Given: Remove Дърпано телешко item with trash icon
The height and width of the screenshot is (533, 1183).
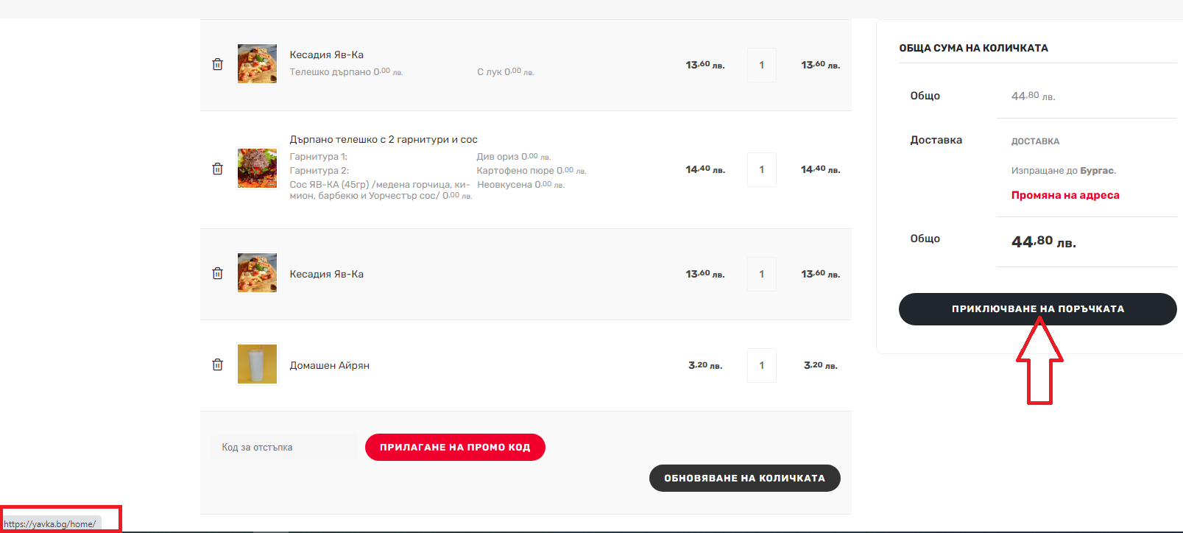Looking at the screenshot, I should click(217, 169).
